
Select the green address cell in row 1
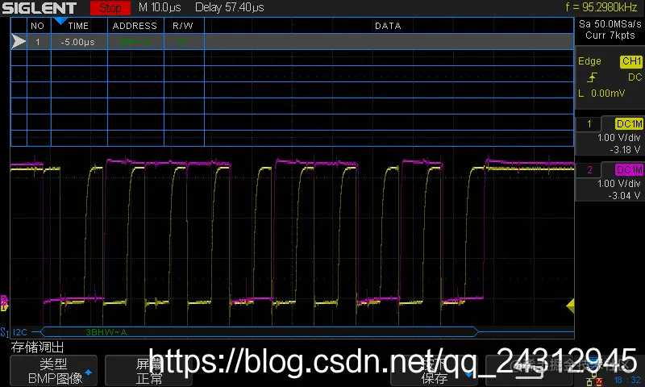click(x=135, y=42)
